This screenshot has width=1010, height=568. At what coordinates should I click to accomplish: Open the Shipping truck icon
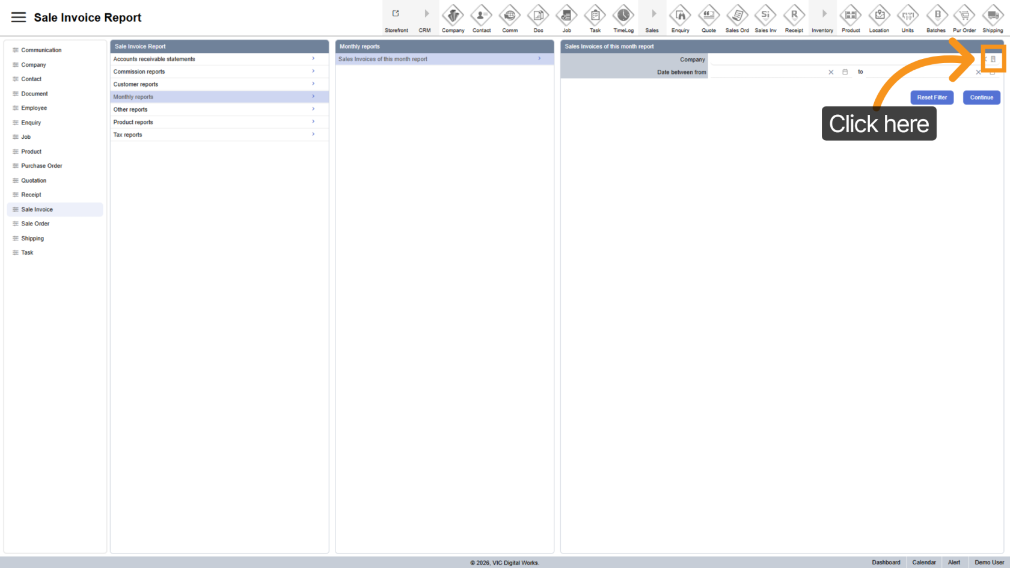tap(993, 15)
